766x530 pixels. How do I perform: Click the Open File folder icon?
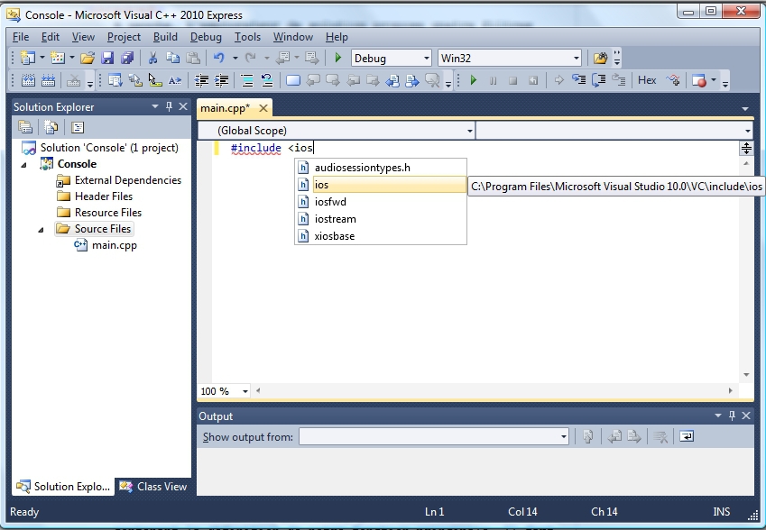click(x=88, y=58)
